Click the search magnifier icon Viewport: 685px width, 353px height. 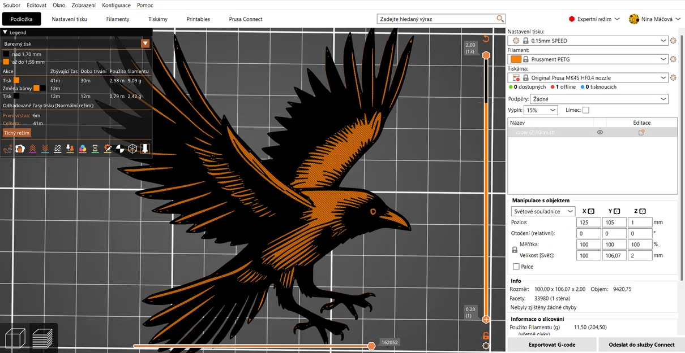point(500,19)
